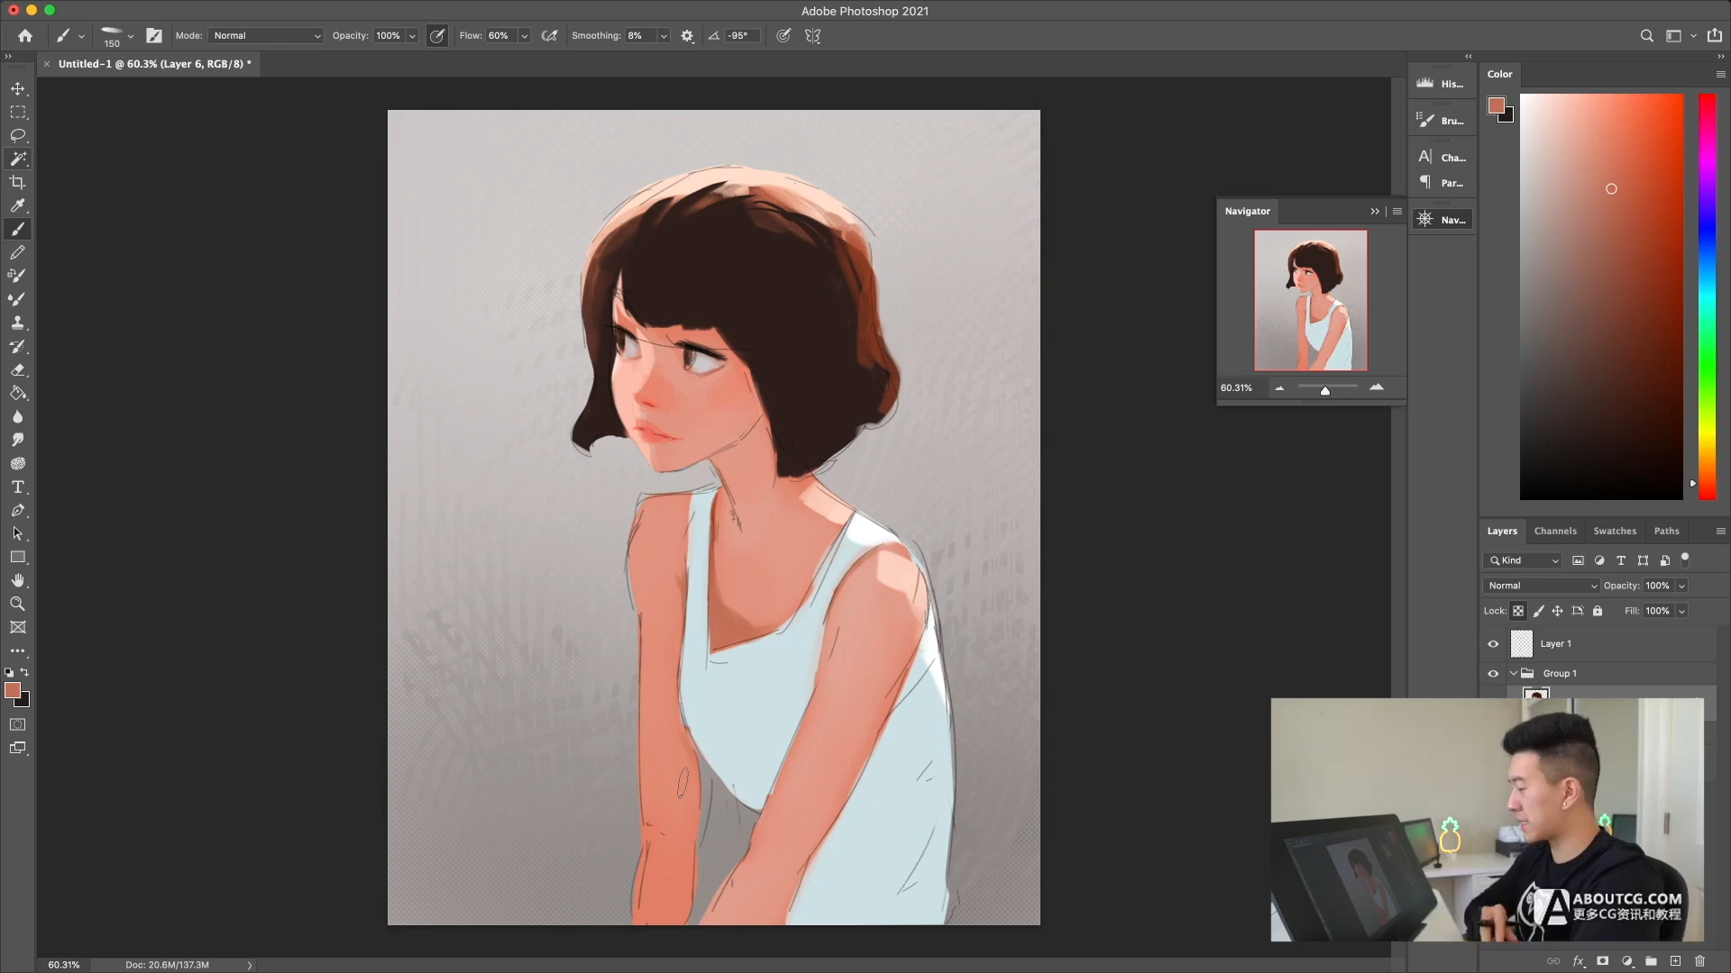
Task: Toggle symmetry paint options butterfly icon
Action: pyautogui.click(x=812, y=36)
